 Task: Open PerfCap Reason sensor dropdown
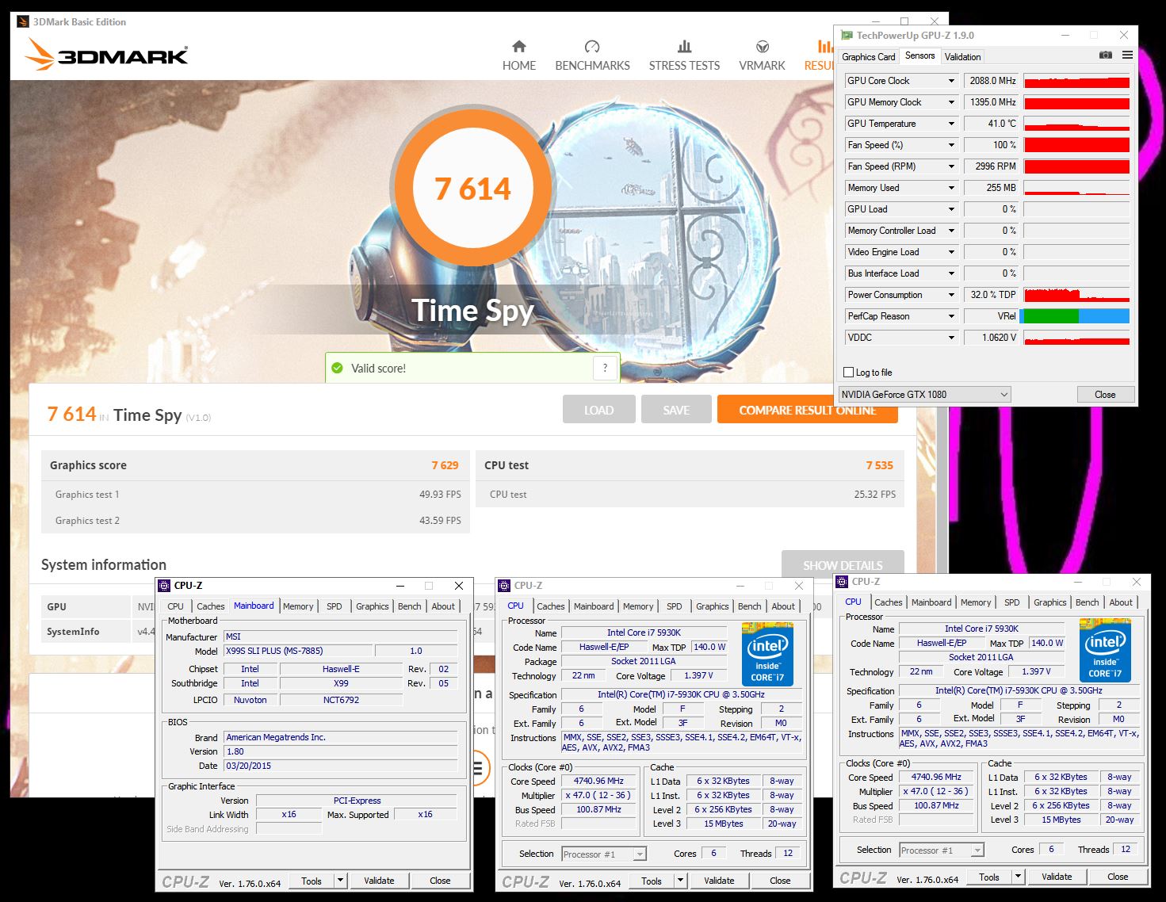[x=951, y=316]
